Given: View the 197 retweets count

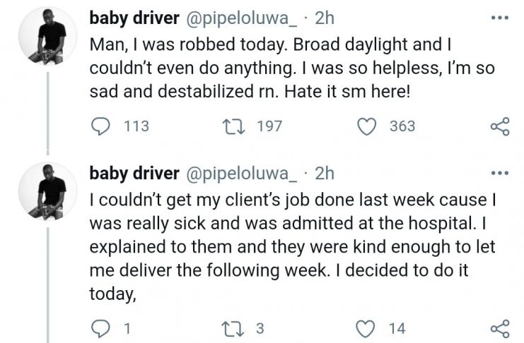Looking at the screenshot, I should pyautogui.click(x=270, y=126).
